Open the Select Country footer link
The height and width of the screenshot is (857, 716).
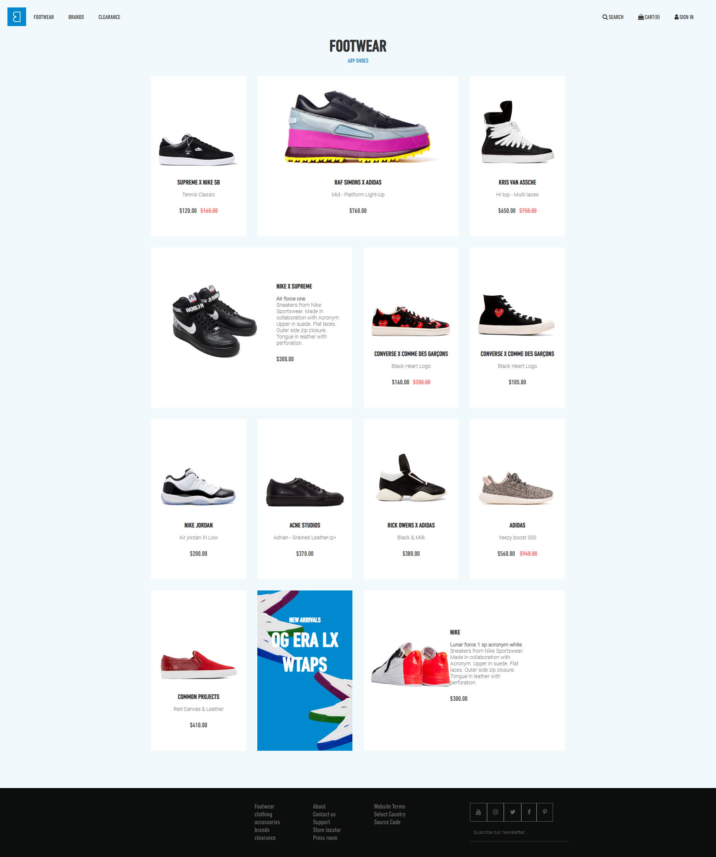tap(390, 814)
